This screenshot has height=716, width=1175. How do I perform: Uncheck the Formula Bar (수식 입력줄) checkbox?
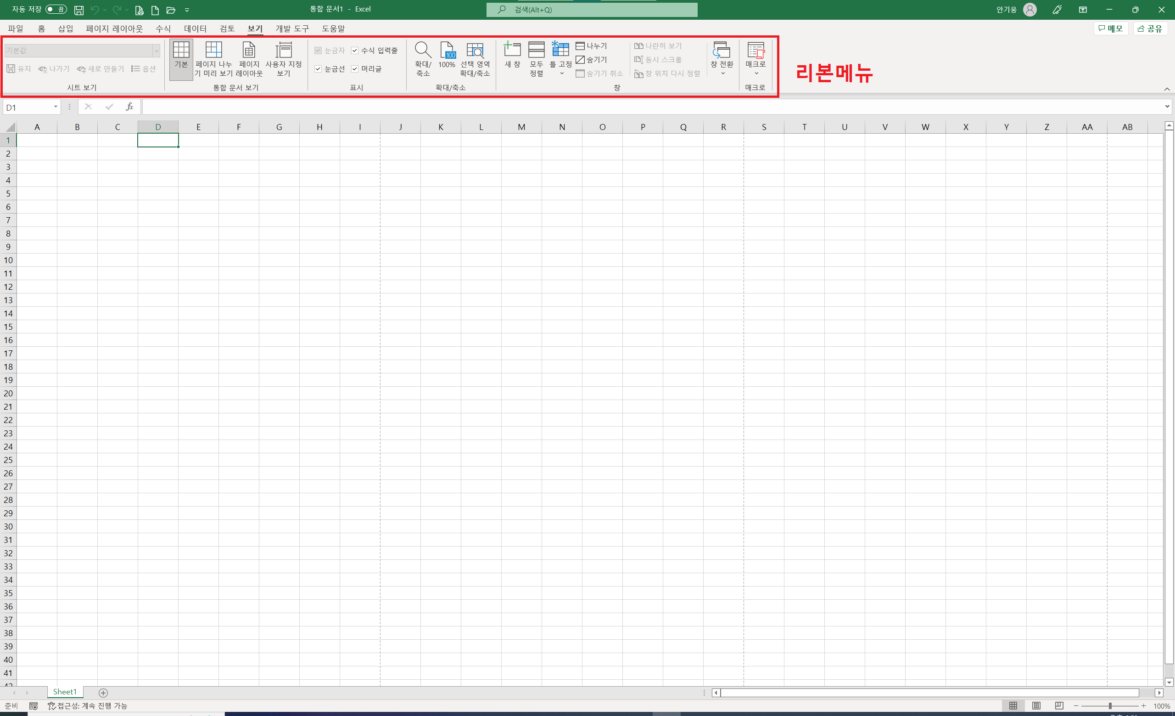[355, 51]
